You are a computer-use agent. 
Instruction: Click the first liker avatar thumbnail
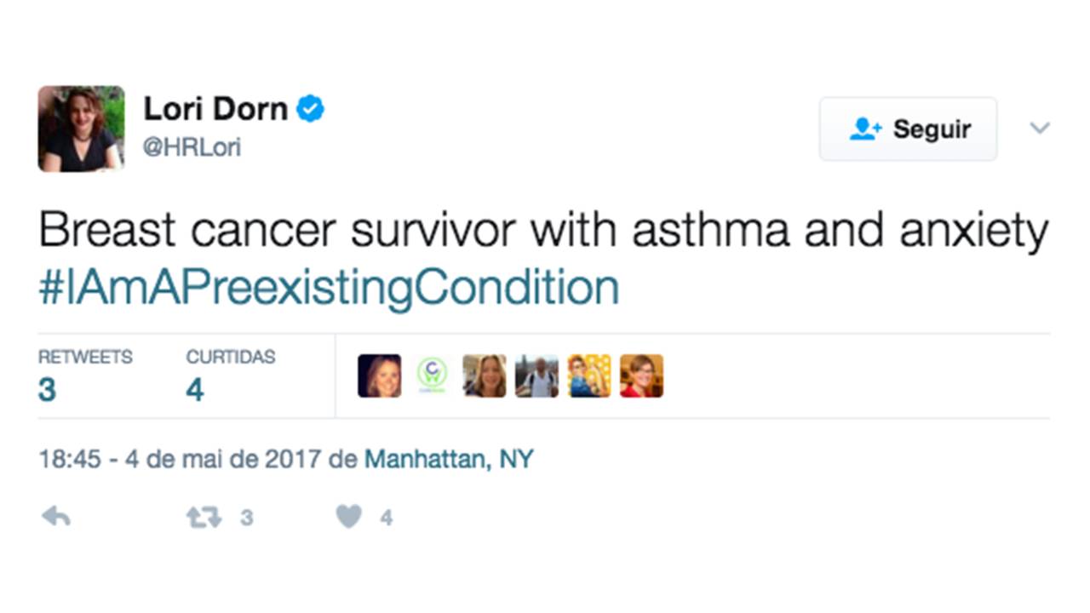[x=379, y=376]
